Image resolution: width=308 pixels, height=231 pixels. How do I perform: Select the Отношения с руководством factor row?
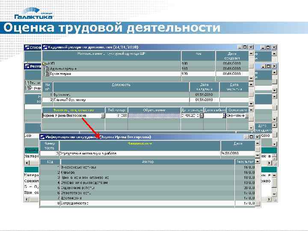point(147,183)
